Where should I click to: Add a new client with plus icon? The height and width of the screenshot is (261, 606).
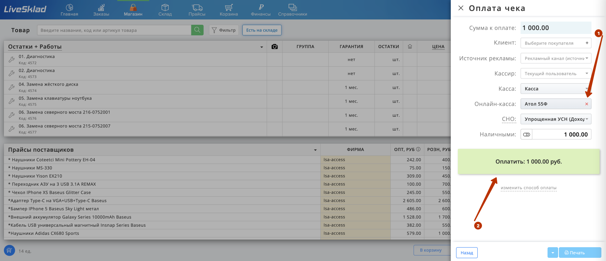[587, 43]
